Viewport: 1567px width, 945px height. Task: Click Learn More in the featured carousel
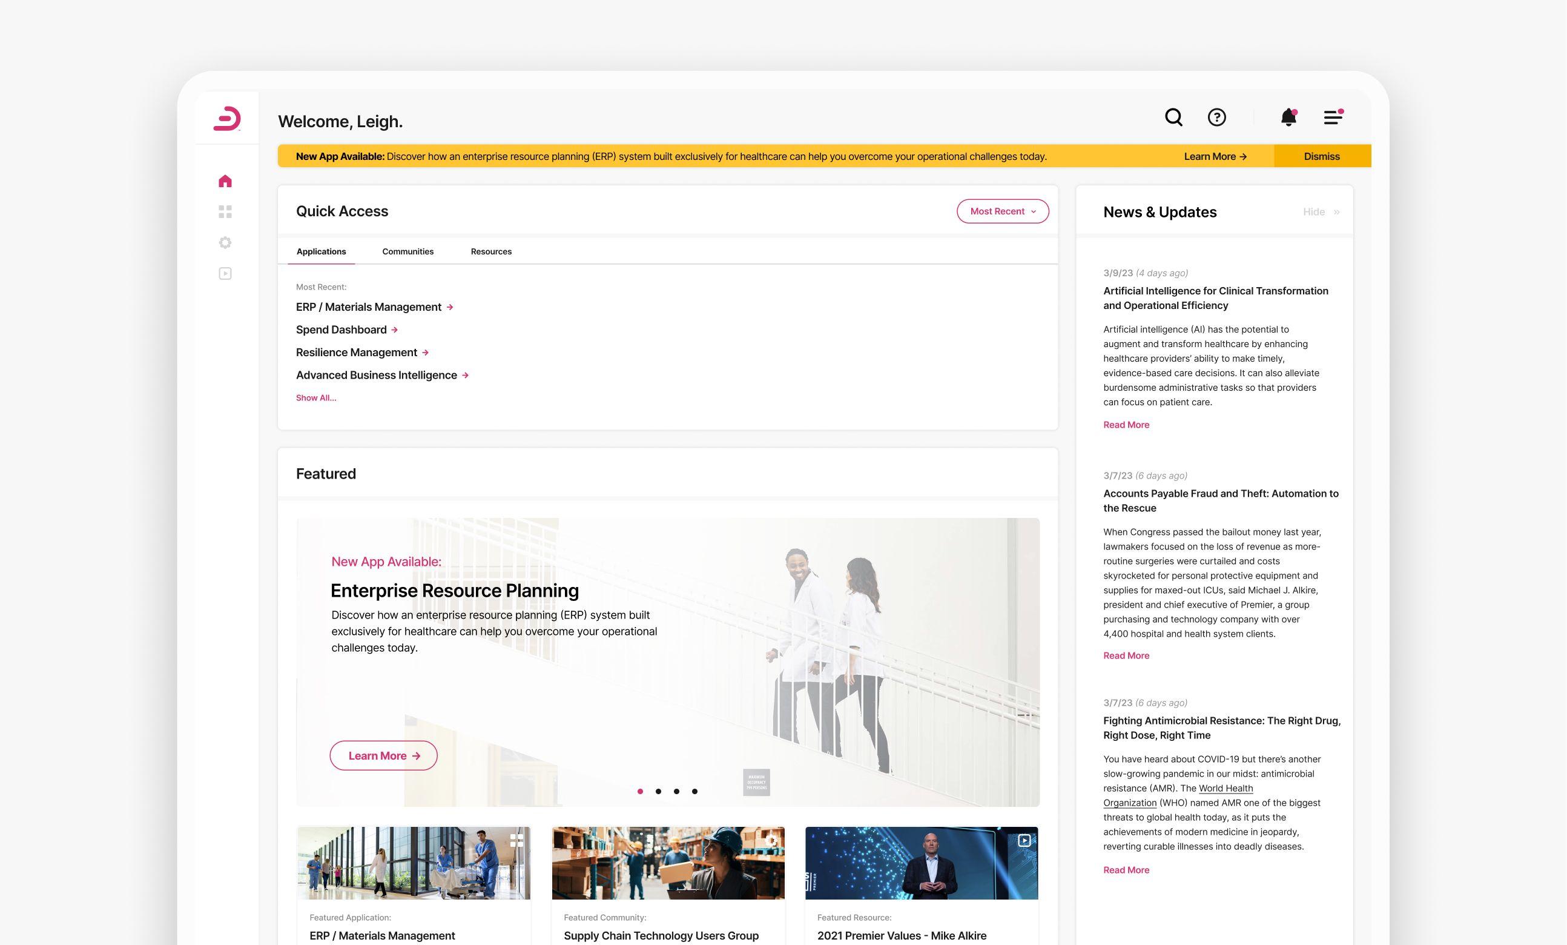(x=383, y=755)
